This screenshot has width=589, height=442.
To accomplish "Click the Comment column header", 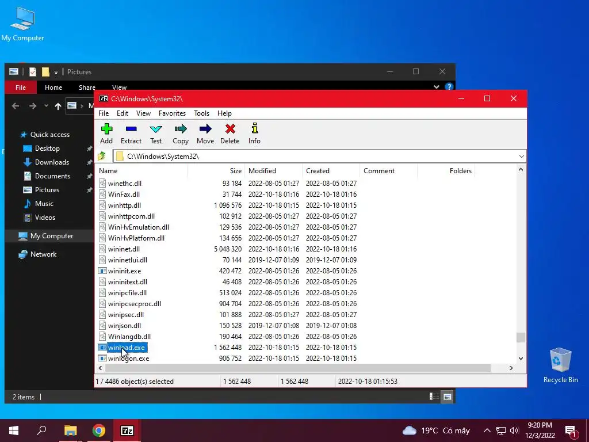I will (388, 170).
